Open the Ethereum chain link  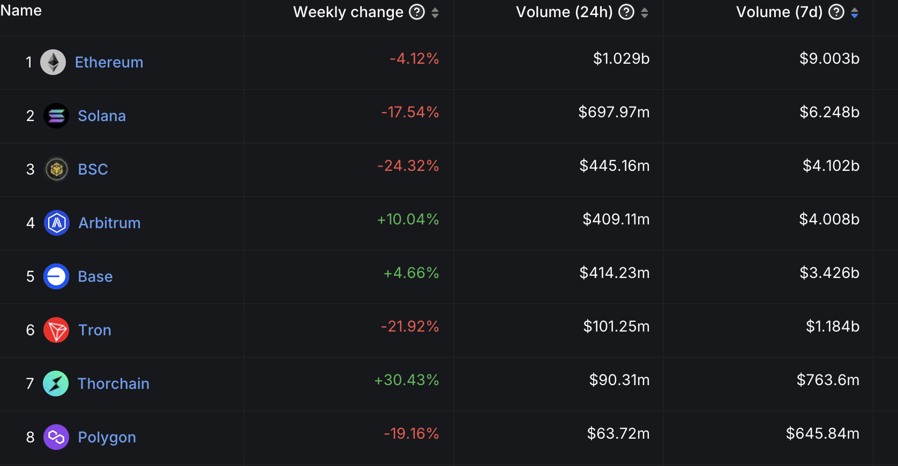(109, 62)
